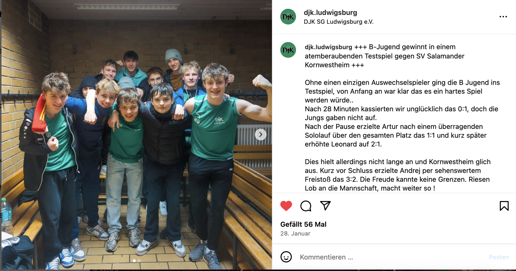Open comments with the speech bubble icon
Screen dimensions: 516x271
(x=306, y=206)
